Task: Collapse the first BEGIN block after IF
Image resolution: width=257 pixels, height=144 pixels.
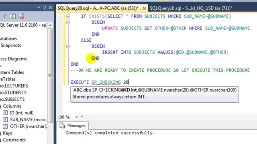Action: point(68,22)
